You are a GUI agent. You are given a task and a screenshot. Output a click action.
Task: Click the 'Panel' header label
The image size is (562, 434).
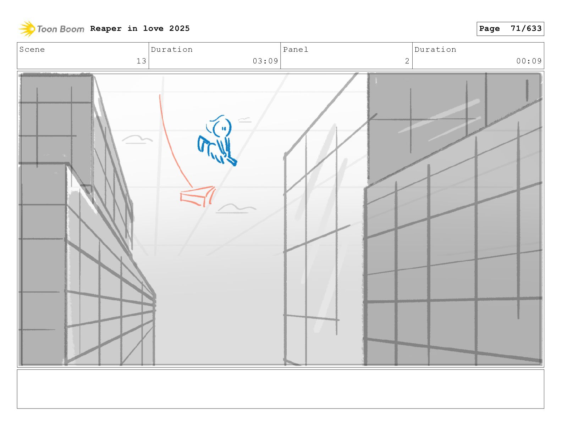pyautogui.click(x=296, y=50)
